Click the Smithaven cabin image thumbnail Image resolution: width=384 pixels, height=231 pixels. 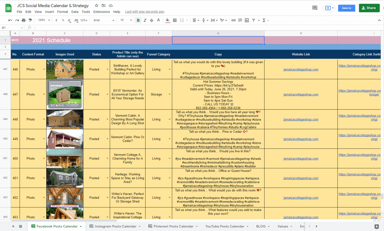pyautogui.click(x=65, y=69)
